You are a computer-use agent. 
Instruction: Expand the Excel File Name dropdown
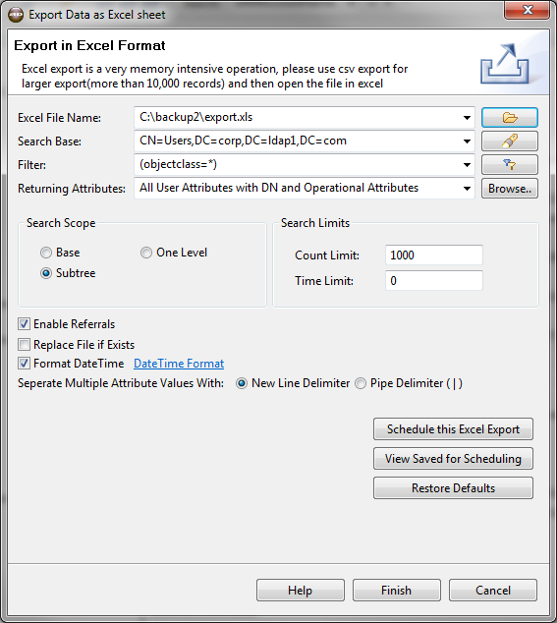click(467, 118)
